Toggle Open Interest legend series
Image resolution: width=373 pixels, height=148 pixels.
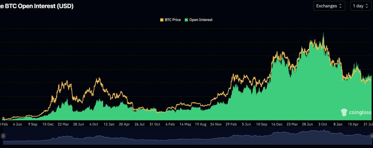[199, 20]
